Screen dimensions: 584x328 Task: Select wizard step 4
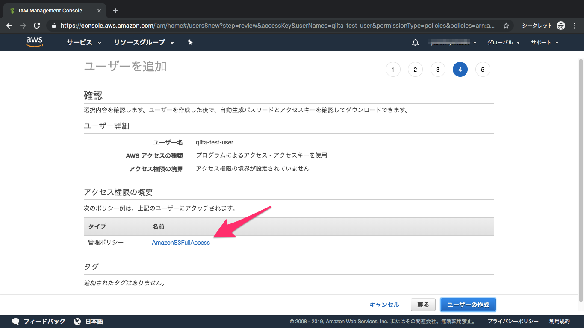460,70
